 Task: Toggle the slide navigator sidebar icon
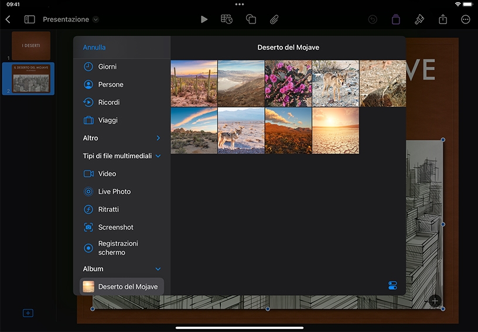click(29, 19)
